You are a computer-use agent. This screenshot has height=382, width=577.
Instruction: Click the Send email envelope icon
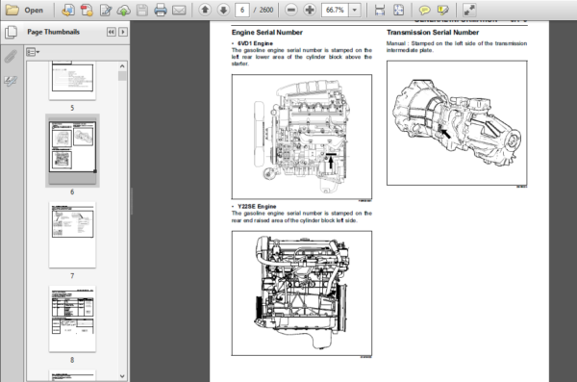[179, 10]
